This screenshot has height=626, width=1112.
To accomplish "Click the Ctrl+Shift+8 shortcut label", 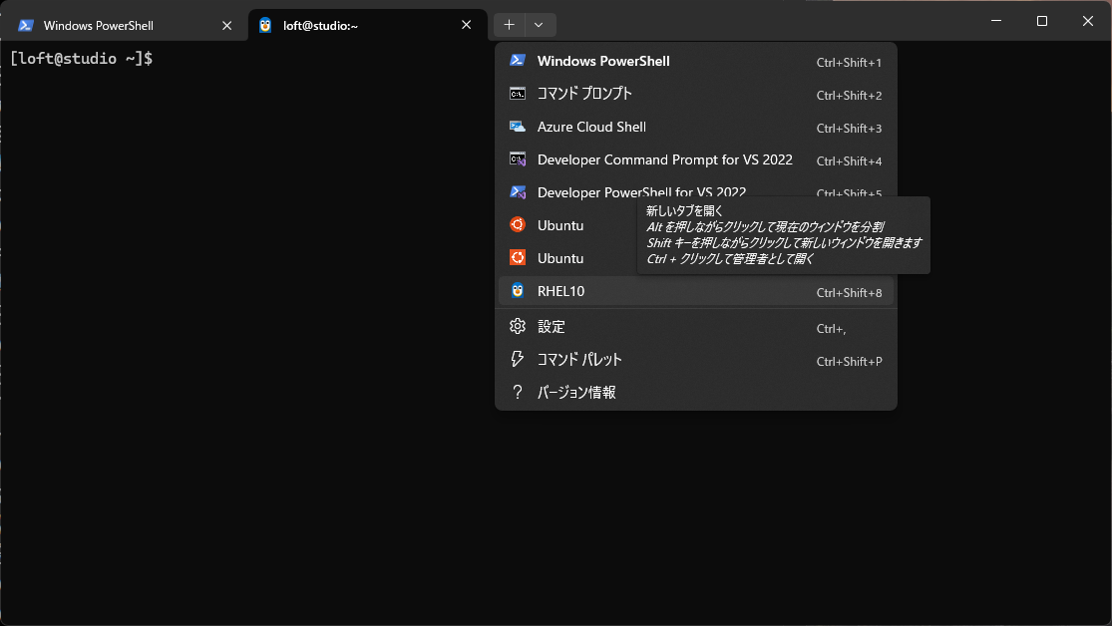I will tap(849, 293).
